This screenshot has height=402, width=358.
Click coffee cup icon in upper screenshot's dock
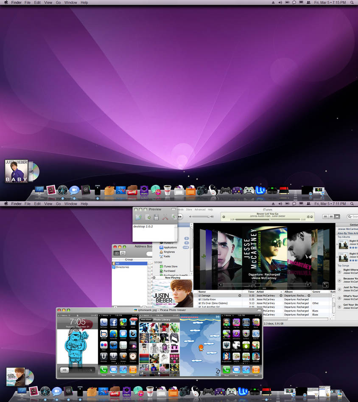coord(168,191)
